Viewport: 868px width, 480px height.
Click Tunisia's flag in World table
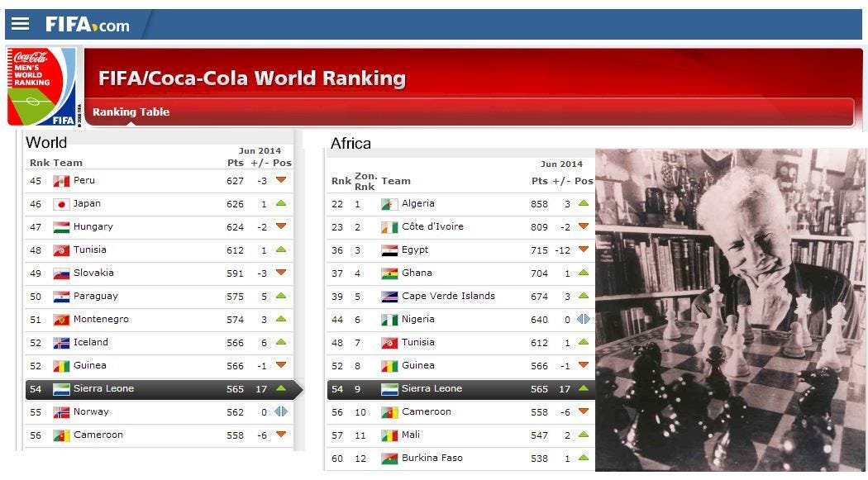[x=61, y=250]
